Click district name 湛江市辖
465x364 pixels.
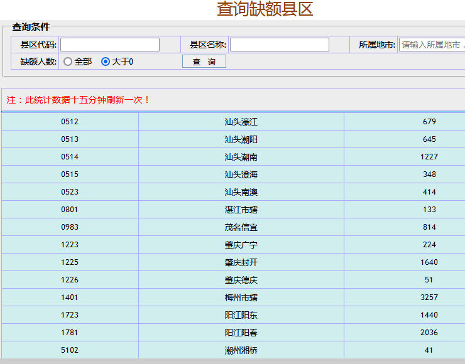tap(241, 210)
